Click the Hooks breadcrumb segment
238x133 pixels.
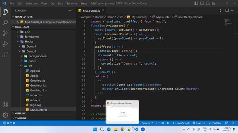click(99, 17)
